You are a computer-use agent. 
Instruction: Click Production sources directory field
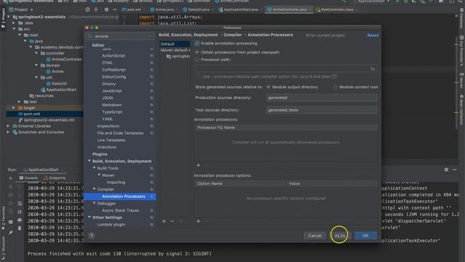point(322,98)
